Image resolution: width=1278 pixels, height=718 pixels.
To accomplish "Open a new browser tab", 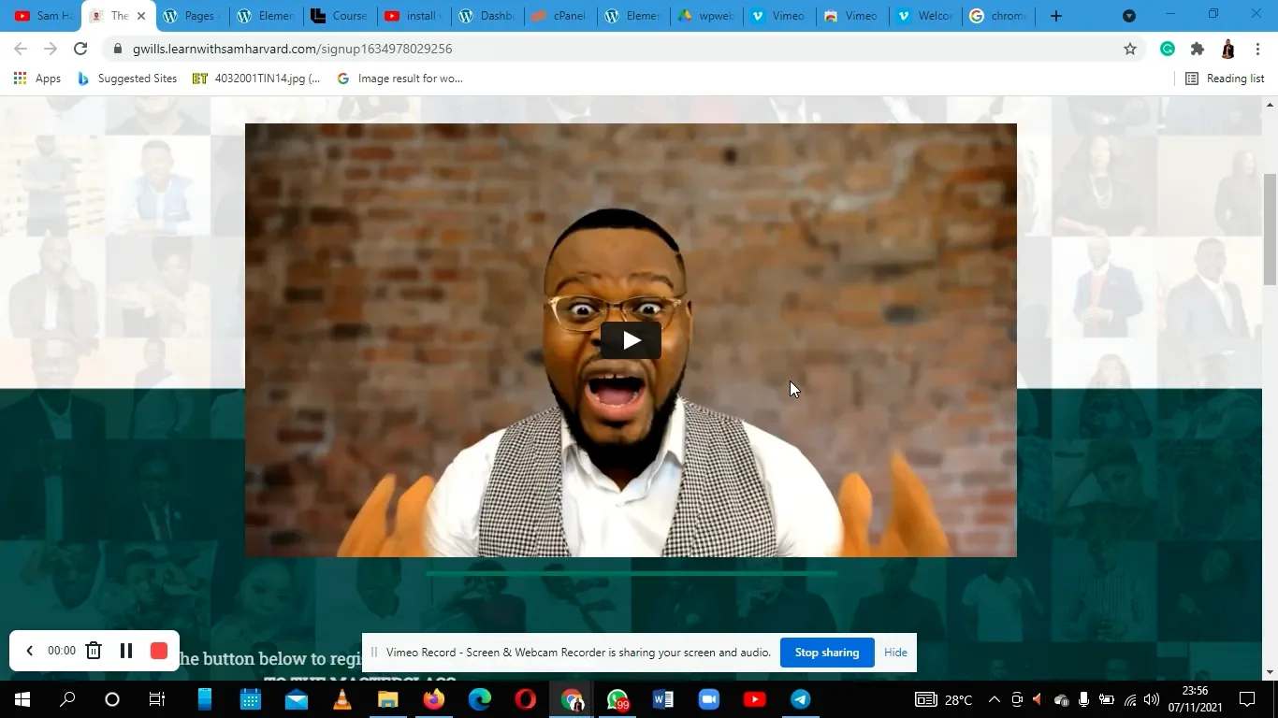I will coord(1055,16).
